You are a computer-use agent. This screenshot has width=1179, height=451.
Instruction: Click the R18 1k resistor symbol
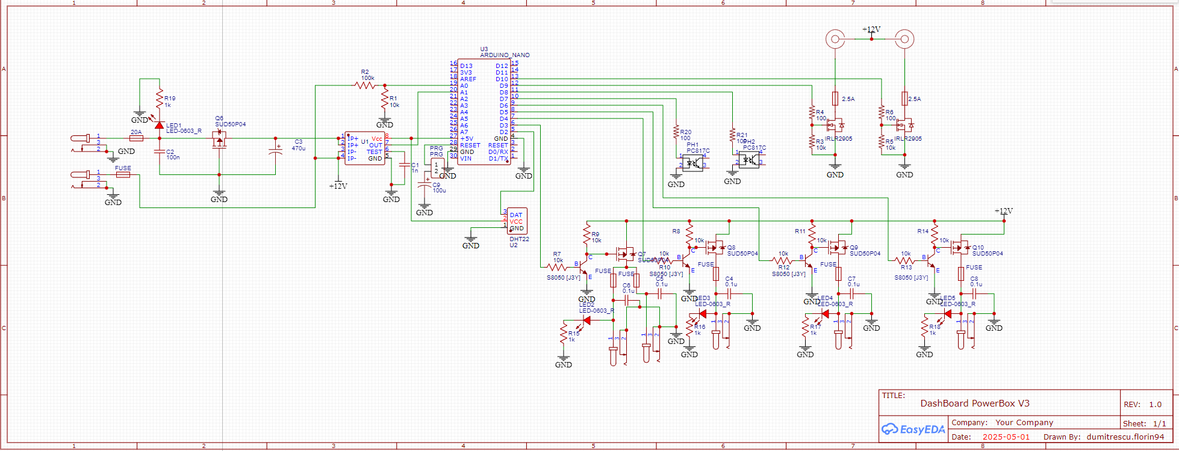click(924, 327)
